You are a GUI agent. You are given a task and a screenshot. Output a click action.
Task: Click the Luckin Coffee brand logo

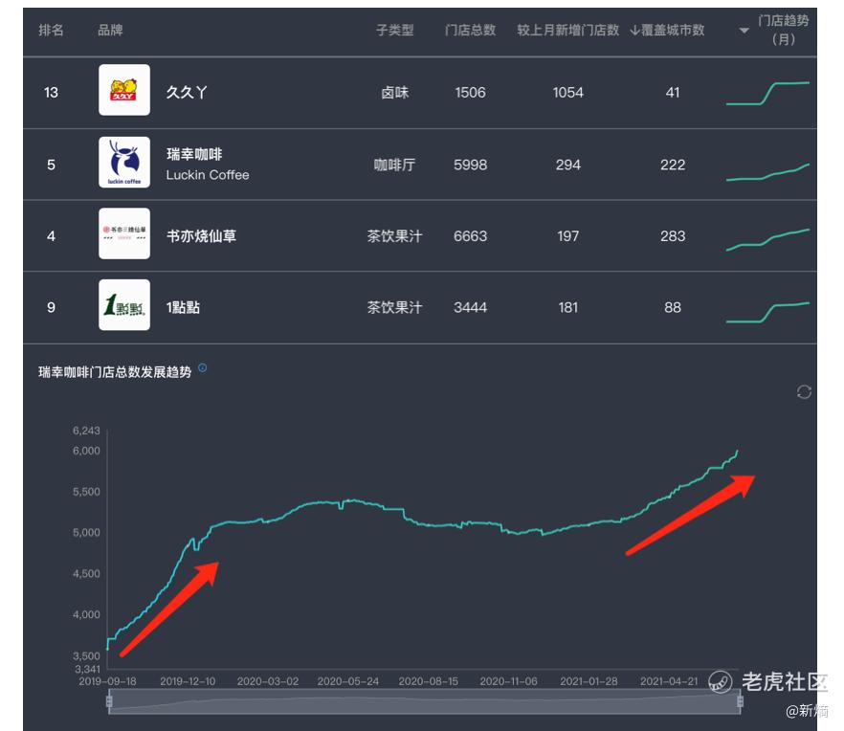(124, 162)
